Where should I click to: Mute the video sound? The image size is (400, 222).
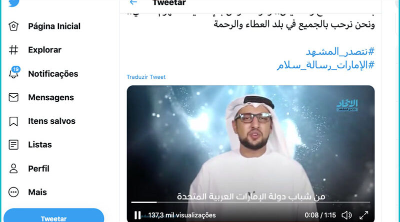pyautogui.click(x=346, y=215)
